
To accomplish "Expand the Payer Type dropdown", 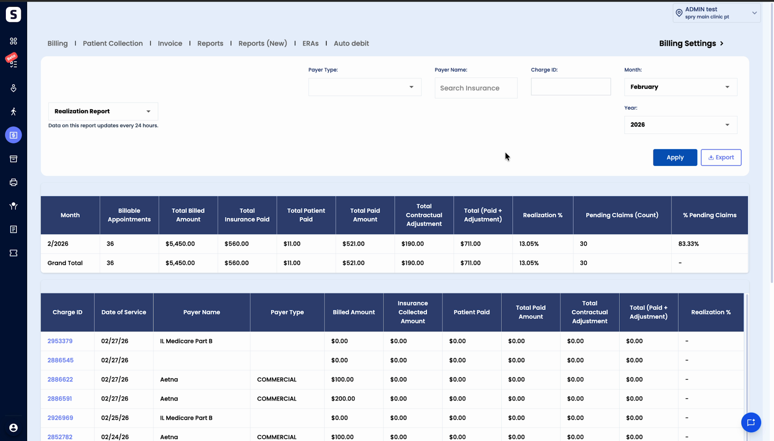I will pos(365,87).
